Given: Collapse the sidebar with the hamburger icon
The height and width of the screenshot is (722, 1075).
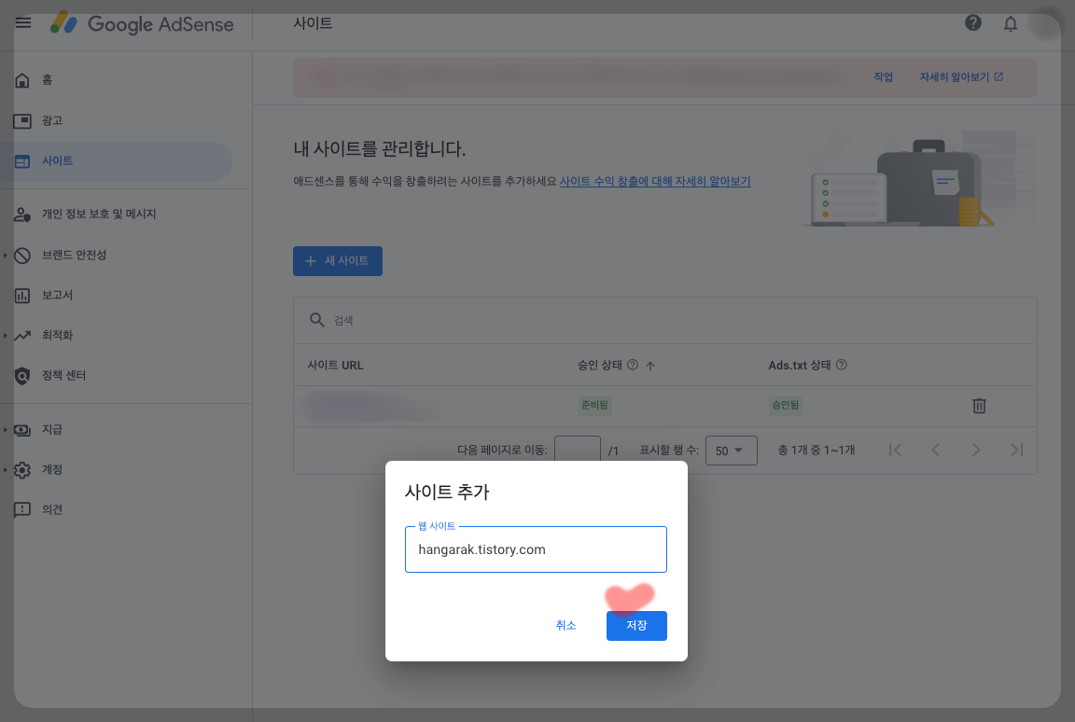Looking at the screenshot, I should click(x=22, y=23).
